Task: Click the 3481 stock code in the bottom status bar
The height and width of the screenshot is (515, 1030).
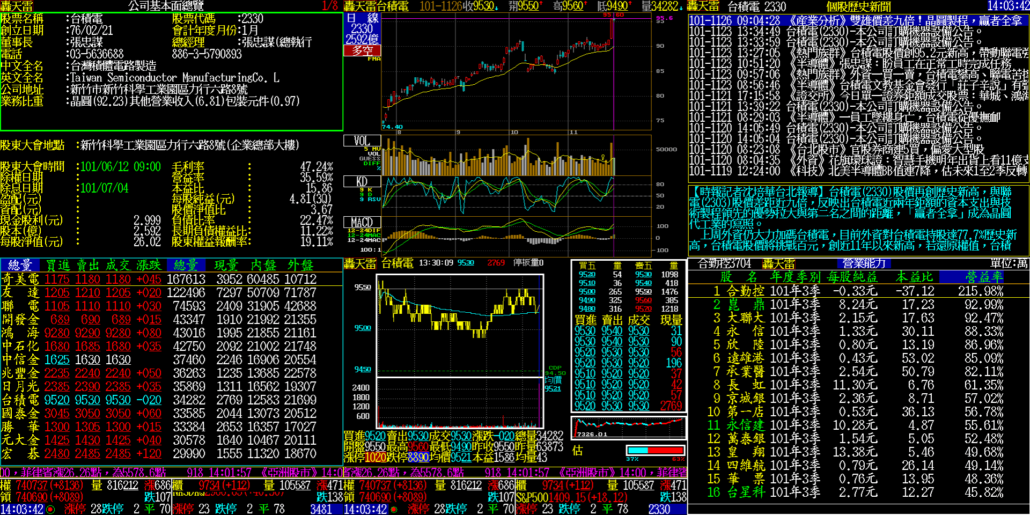Action: pyautogui.click(x=321, y=509)
